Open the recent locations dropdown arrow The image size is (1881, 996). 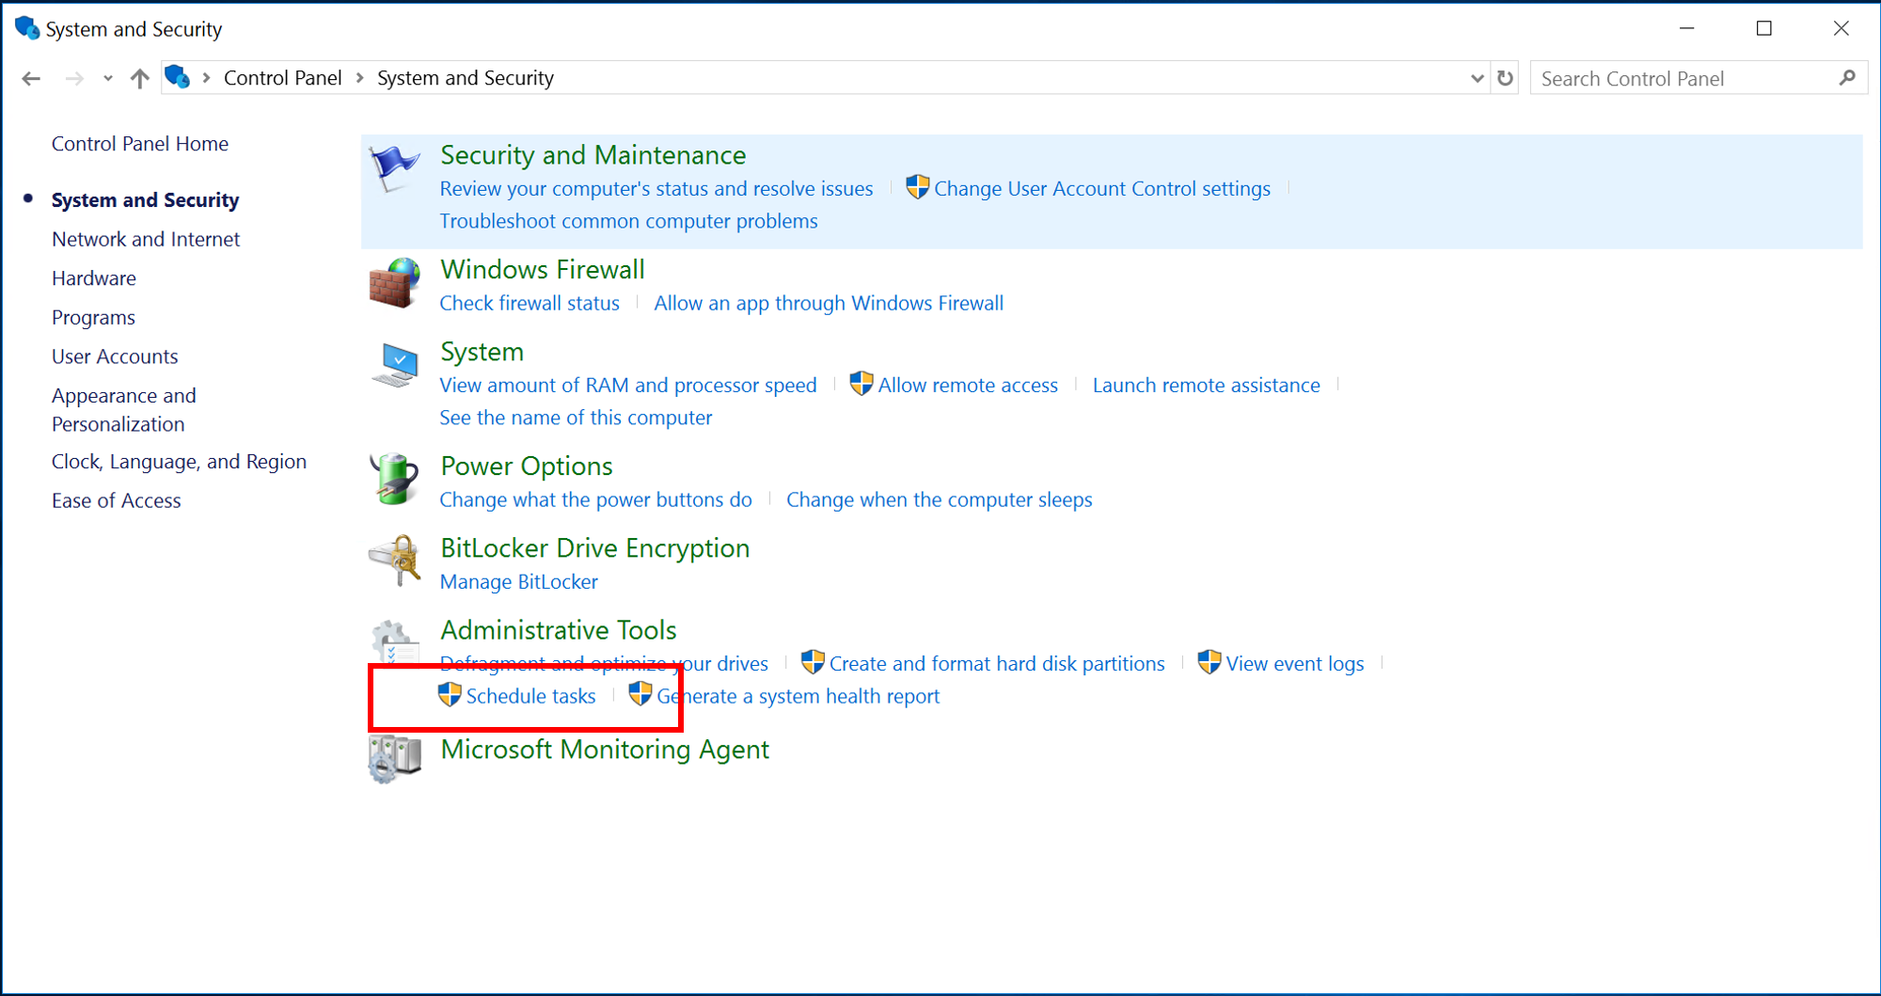coord(108,78)
